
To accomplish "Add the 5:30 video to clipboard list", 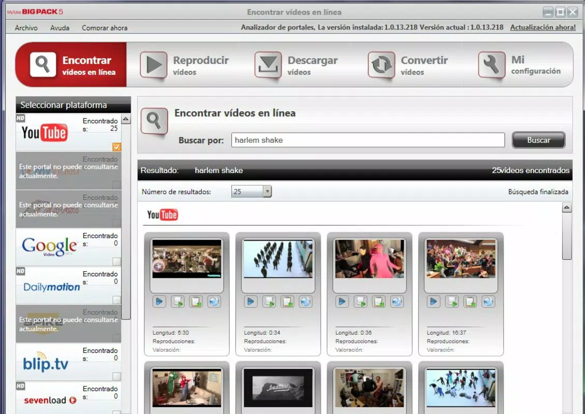I will pyautogui.click(x=196, y=301).
